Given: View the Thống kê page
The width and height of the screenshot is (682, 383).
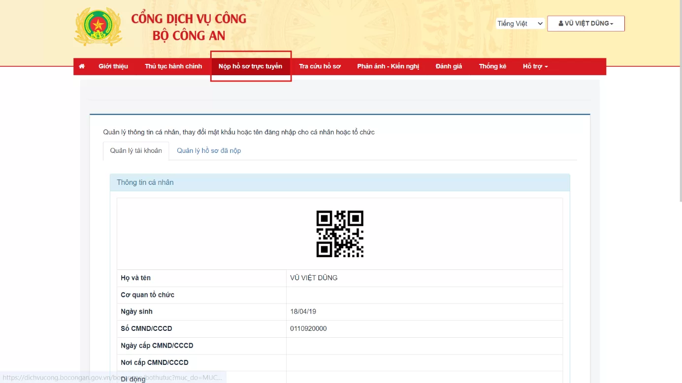Looking at the screenshot, I should tap(492, 66).
